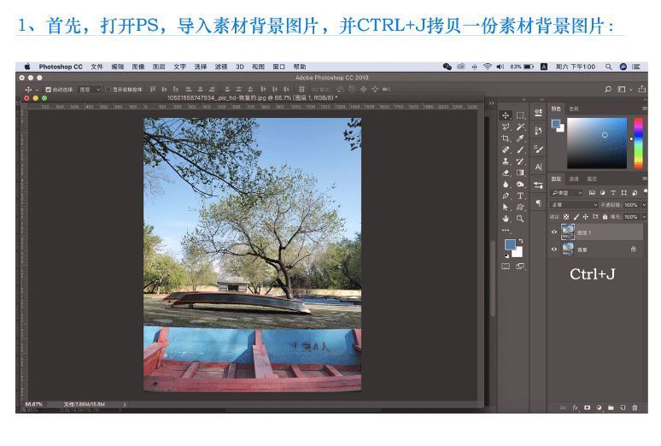This screenshot has width=661, height=446.
Task: Select the Hand tool
Action: pyautogui.click(x=506, y=219)
